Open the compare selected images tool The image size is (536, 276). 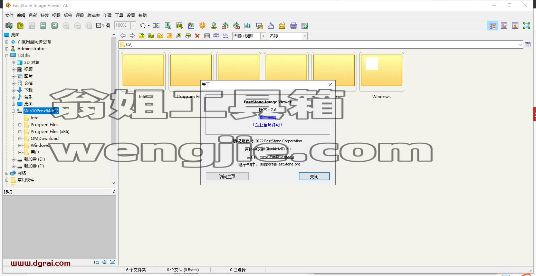tap(248, 26)
